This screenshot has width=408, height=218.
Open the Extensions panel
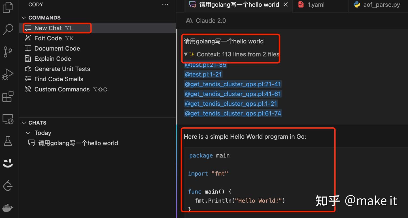[x=8, y=97]
